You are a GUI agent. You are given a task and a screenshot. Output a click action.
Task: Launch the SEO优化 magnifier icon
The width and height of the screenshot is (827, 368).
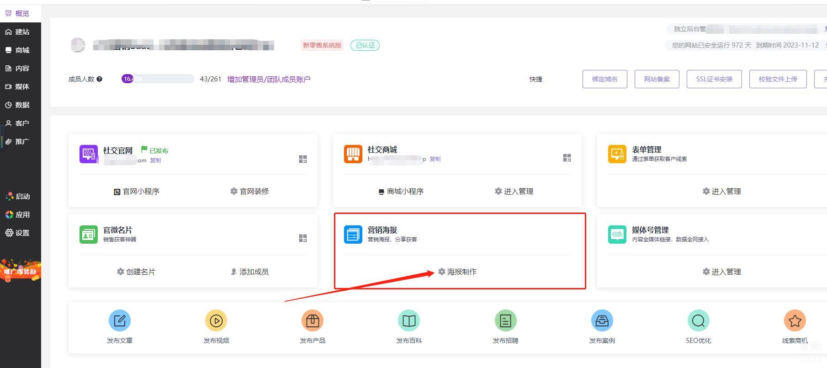(x=698, y=320)
